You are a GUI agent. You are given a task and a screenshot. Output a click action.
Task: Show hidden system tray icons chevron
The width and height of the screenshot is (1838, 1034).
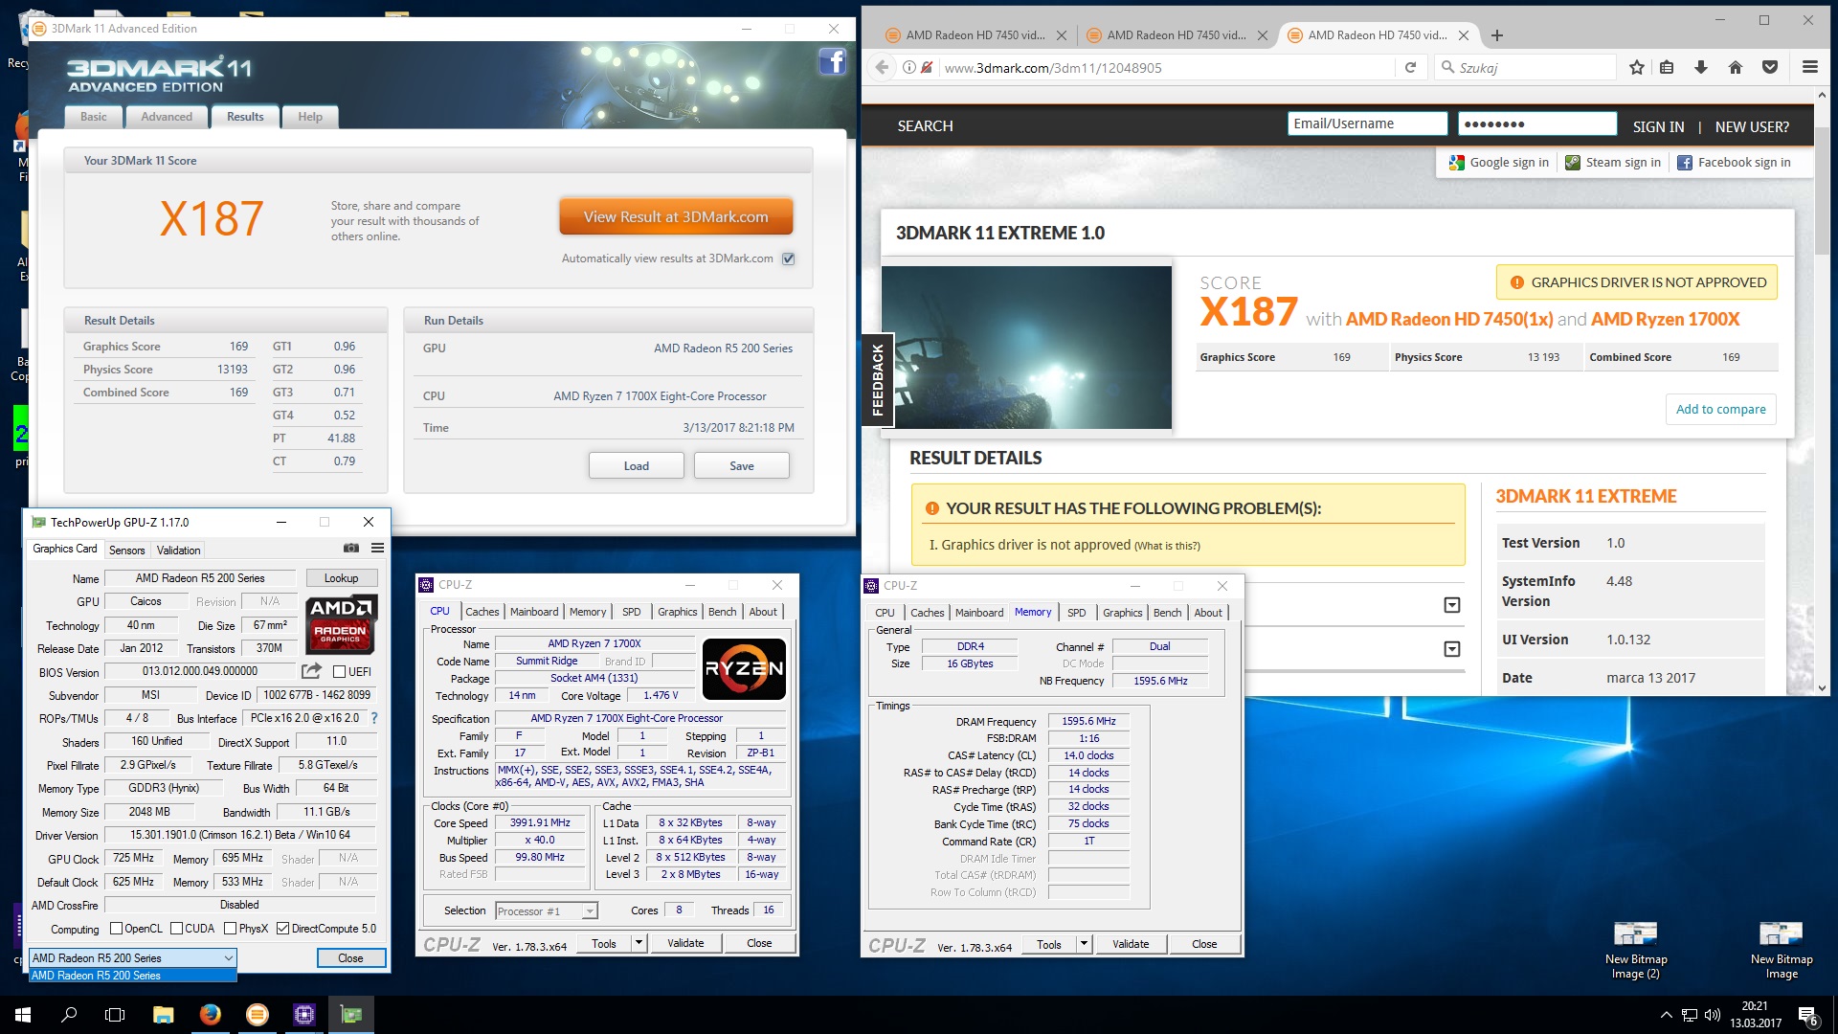tap(1666, 1015)
